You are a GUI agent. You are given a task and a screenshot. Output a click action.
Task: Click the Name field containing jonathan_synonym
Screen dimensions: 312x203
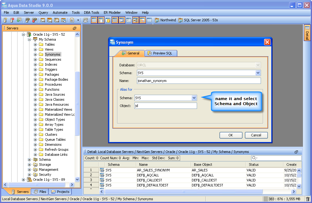click(x=199, y=81)
